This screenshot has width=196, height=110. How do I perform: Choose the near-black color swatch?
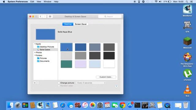109,56
